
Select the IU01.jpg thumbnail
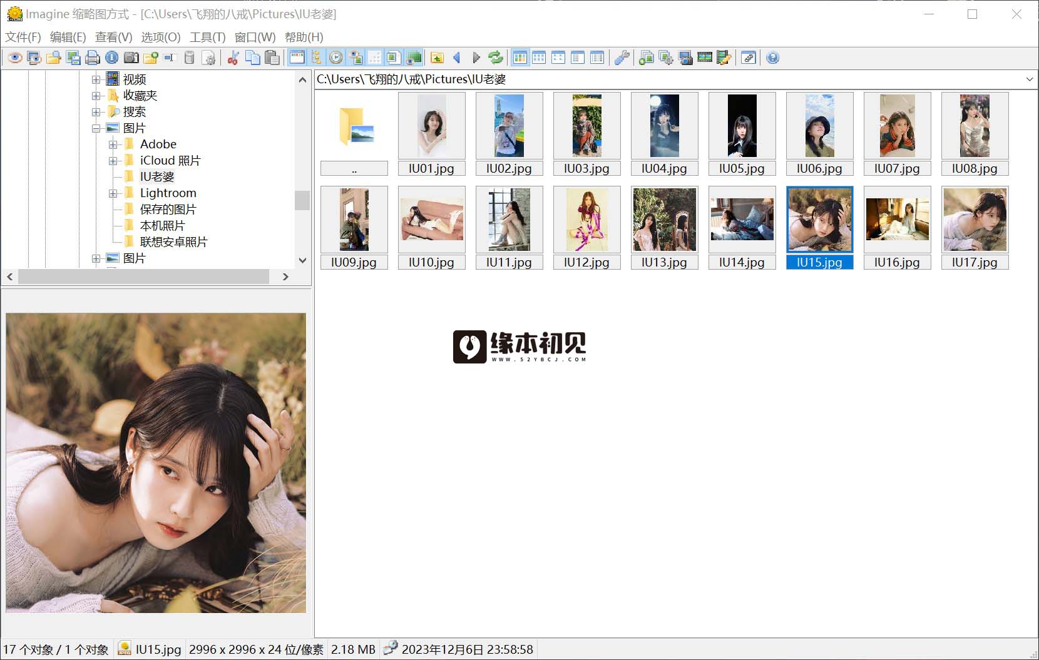click(432, 134)
